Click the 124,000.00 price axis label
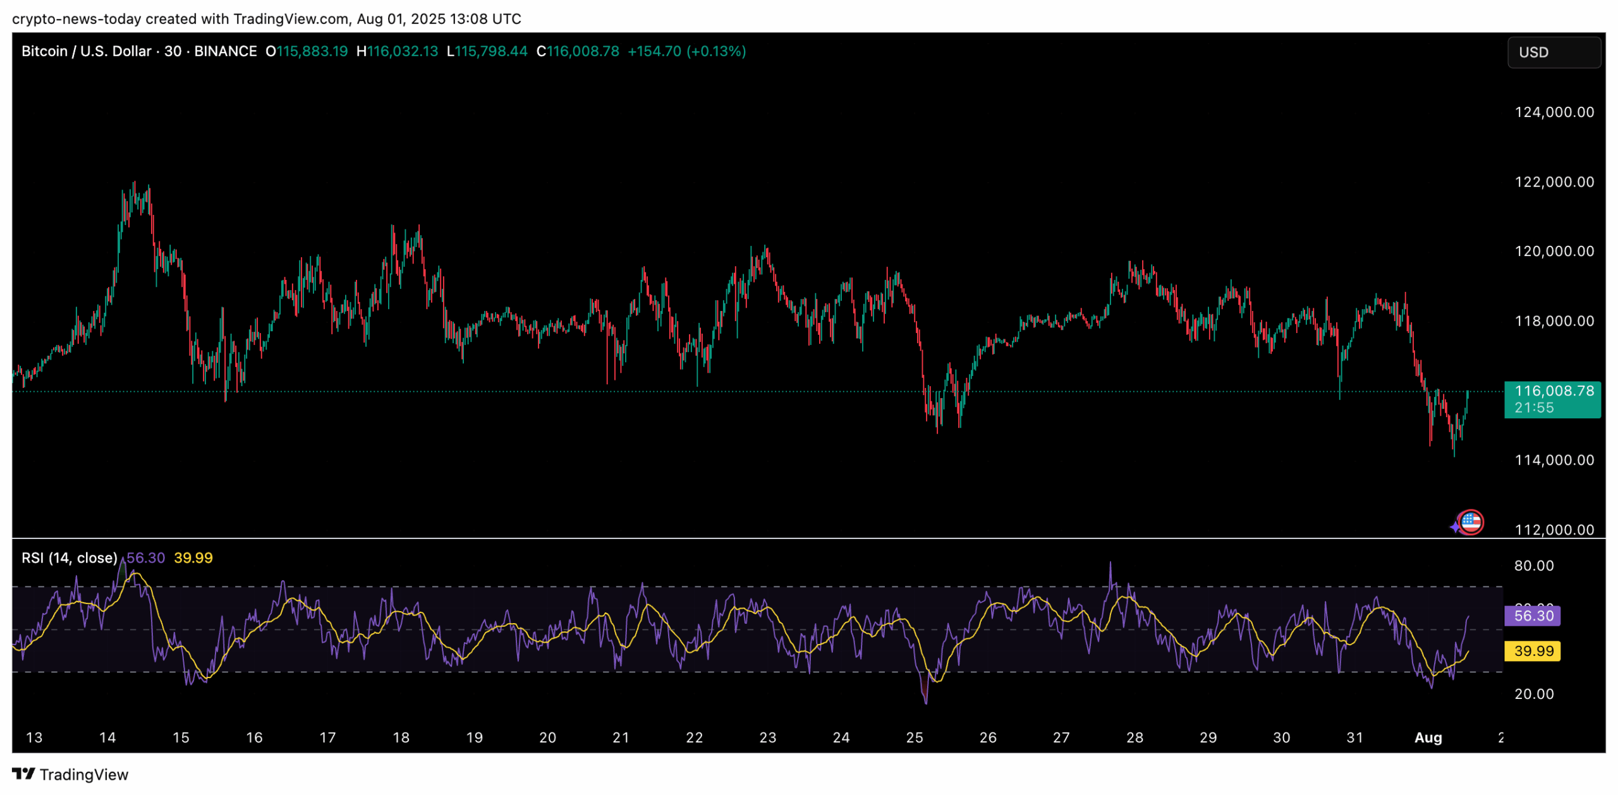Image resolution: width=1618 pixels, height=795 pixels. click(x=1554, y=112)
